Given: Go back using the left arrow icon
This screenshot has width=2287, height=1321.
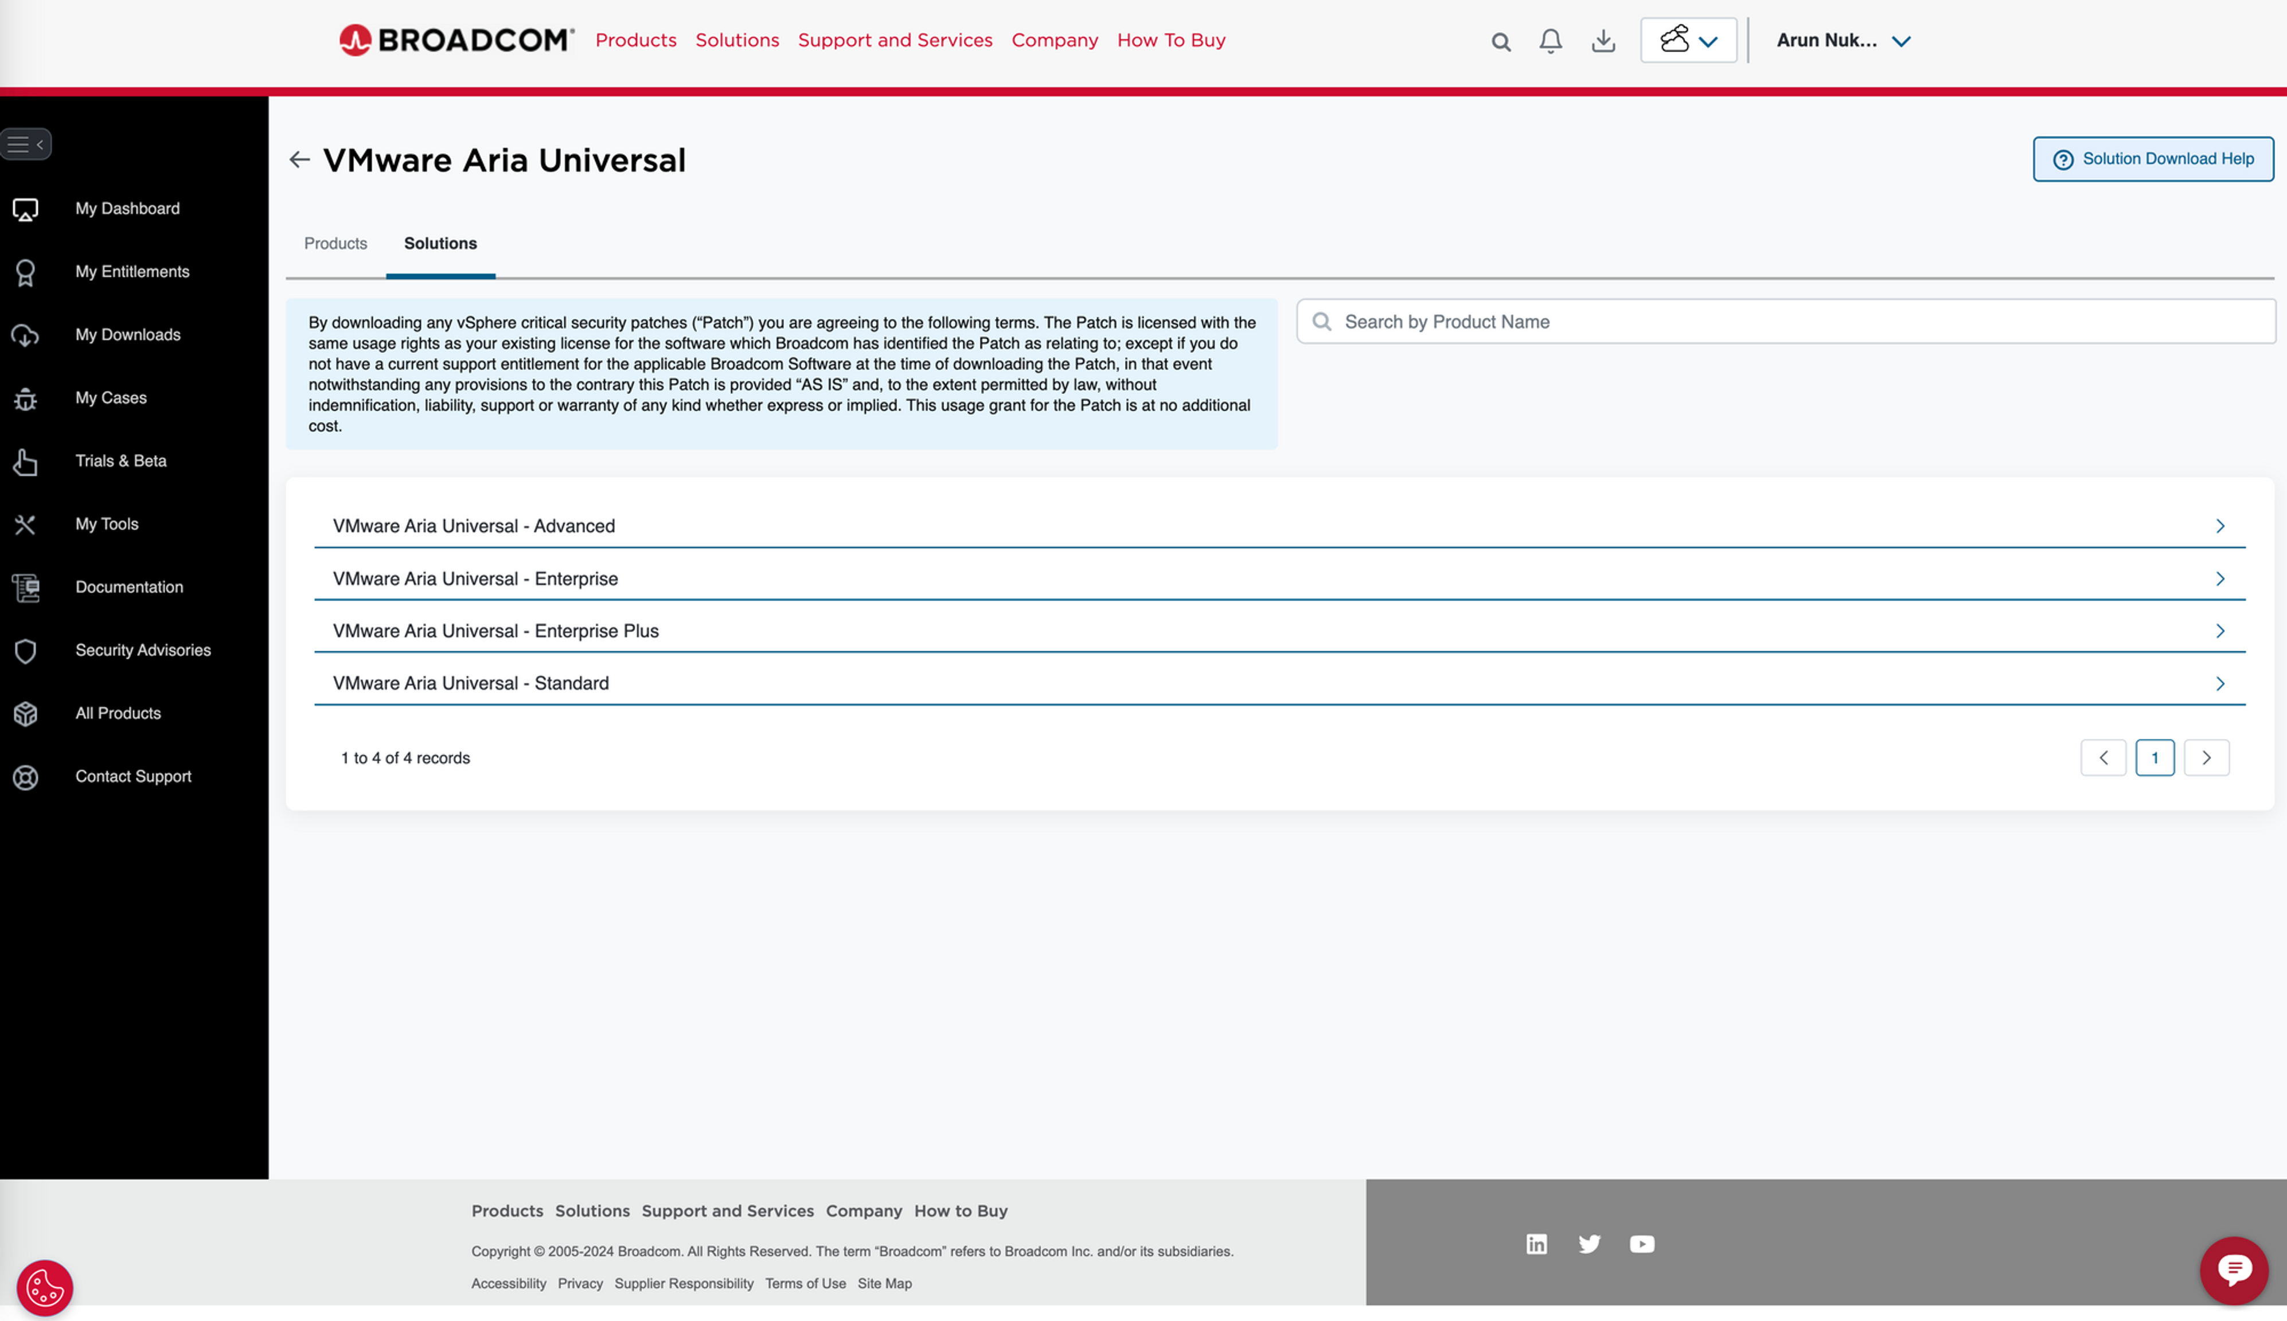Looking at the screenshot, I should click(x=299, y=160).
